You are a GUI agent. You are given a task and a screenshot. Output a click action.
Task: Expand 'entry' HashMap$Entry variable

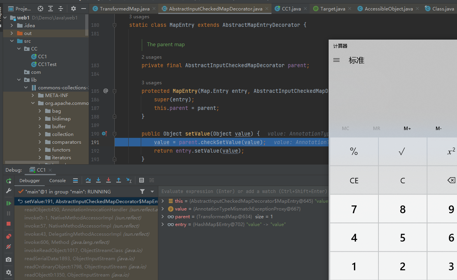(x=163, y=224)
